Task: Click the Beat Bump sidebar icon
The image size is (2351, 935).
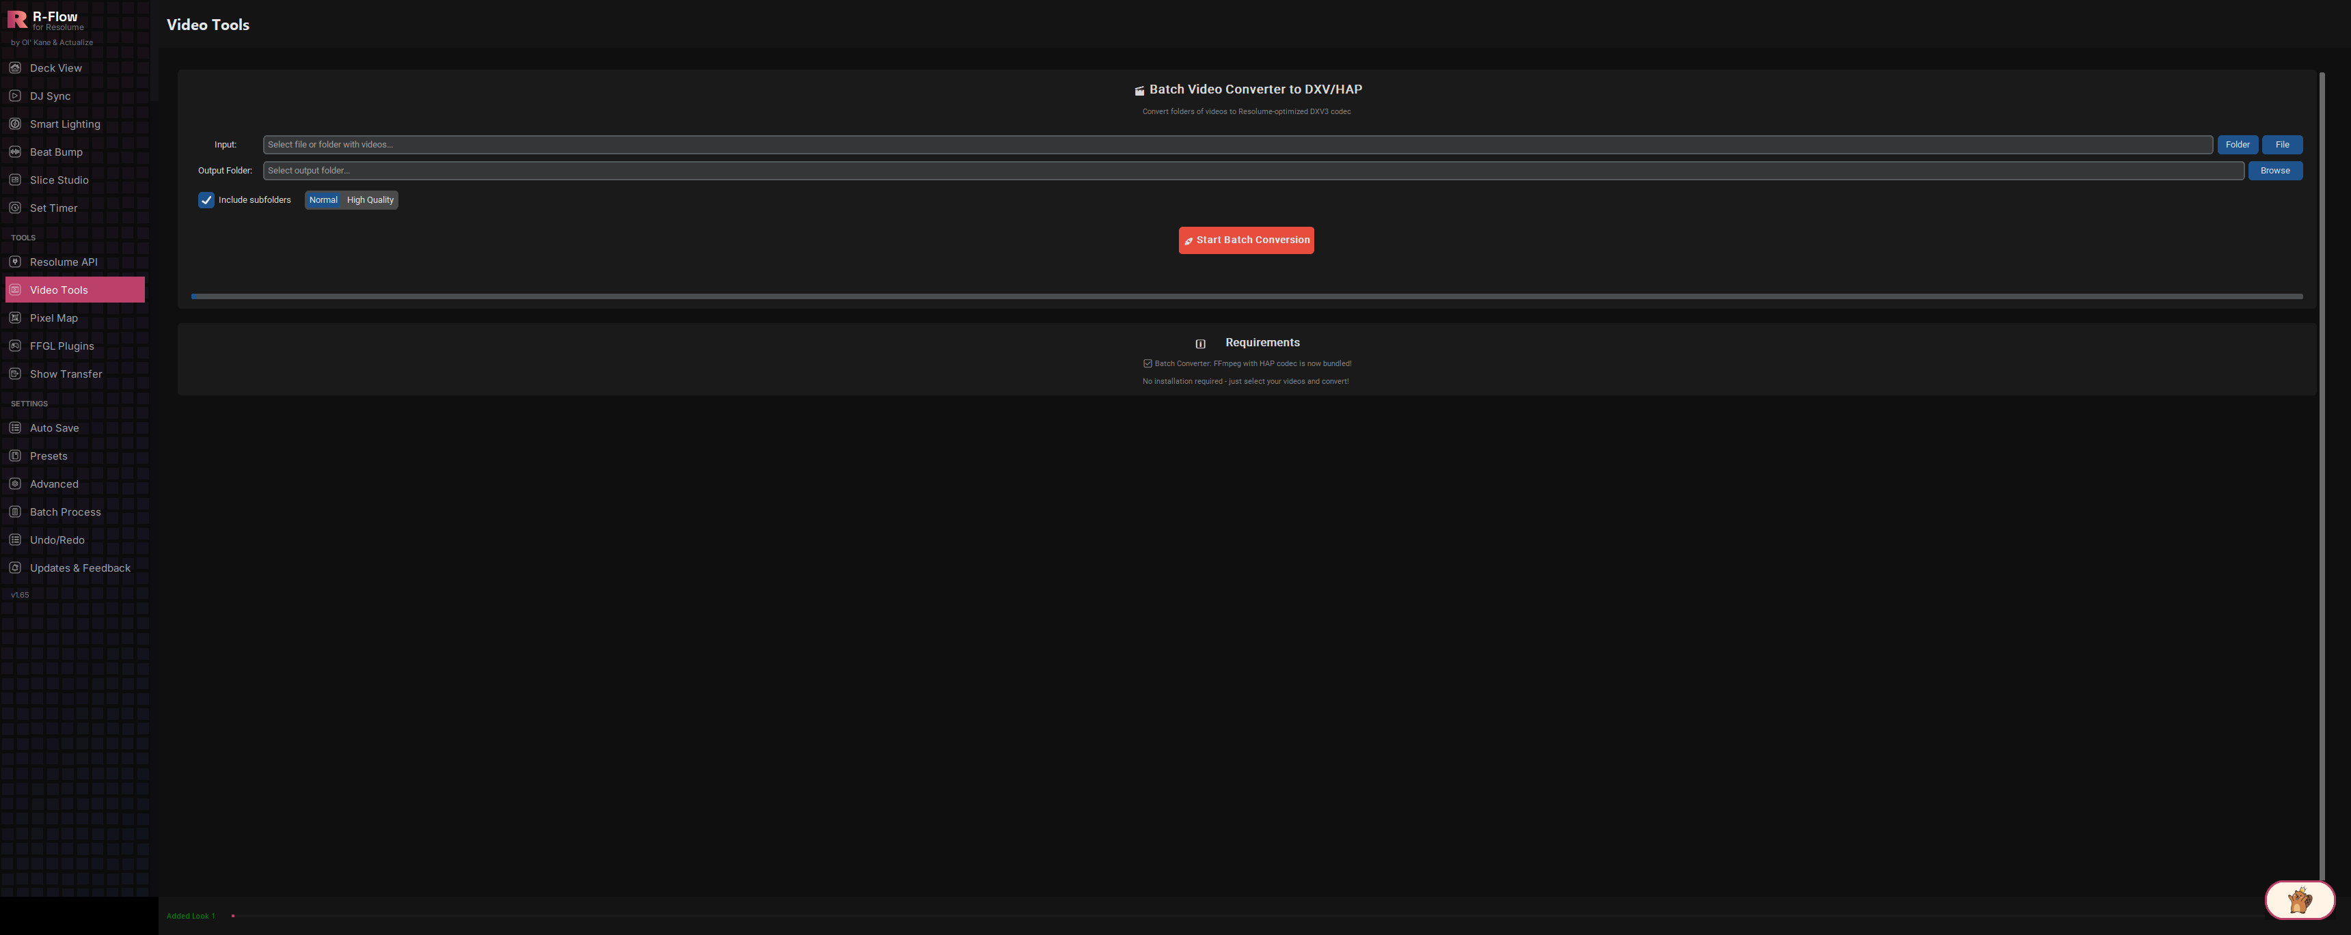Action: pyautogui.click(x=14, y=152)
